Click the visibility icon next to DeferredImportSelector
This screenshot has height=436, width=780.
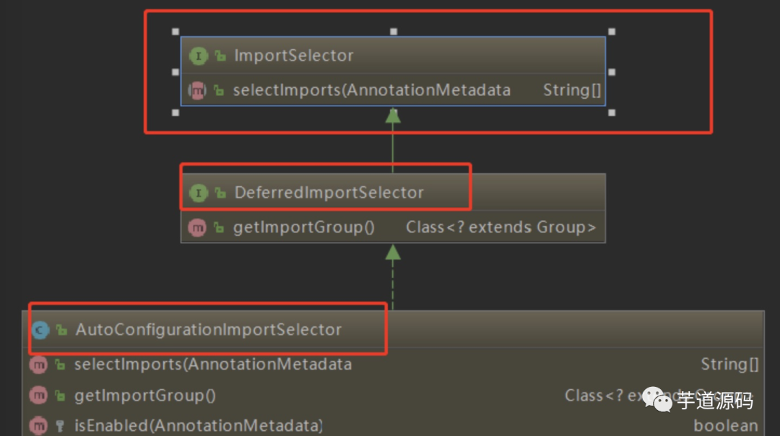pos(220,193)
